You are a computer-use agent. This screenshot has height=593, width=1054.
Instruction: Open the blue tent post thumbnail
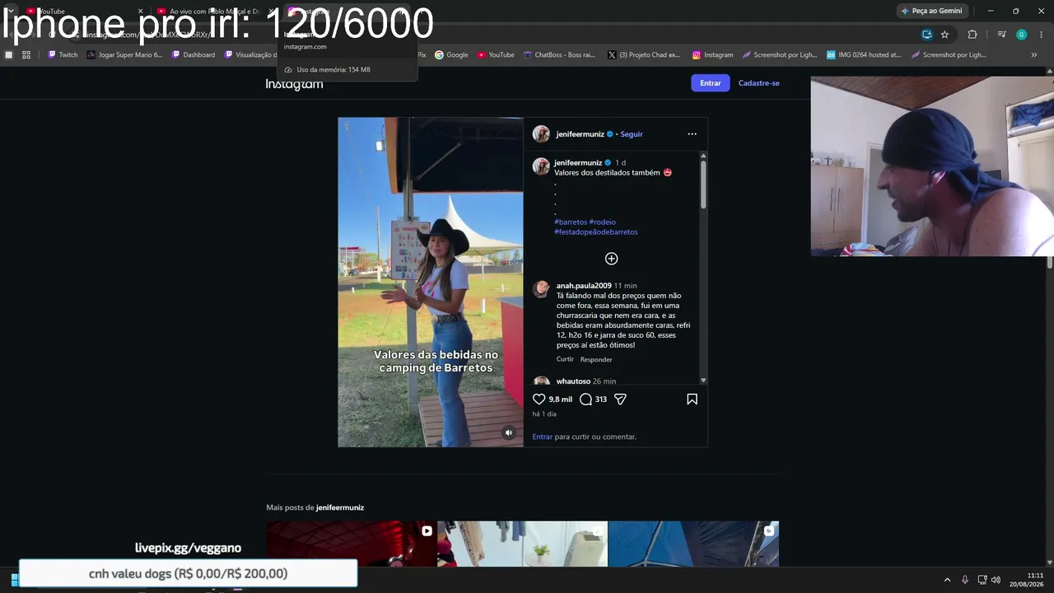(693, 544)
